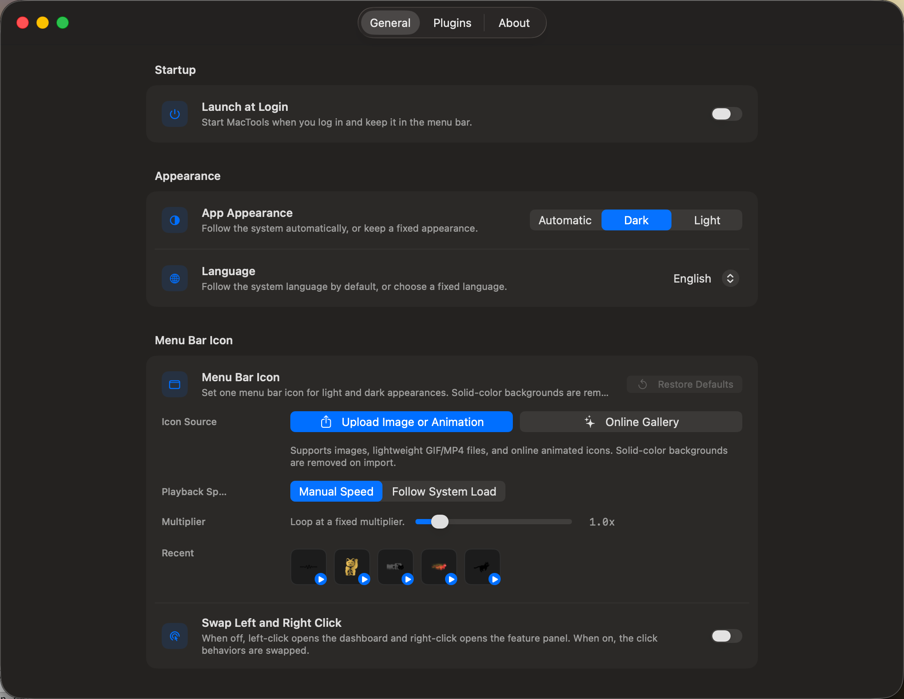The height and width of the screenshot is (699, 904).
Task: Open the Online Gallery
Action: point(631,422)
